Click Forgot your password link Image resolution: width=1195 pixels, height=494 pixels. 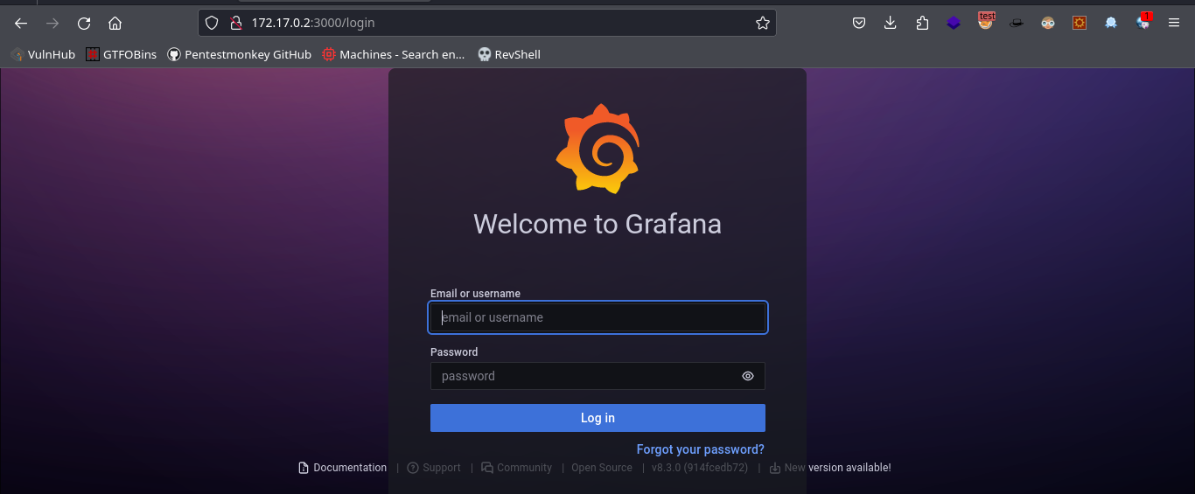point(701,449)
